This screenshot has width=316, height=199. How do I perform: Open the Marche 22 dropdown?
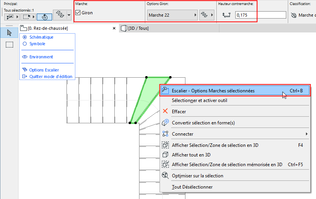coord(172,15)
